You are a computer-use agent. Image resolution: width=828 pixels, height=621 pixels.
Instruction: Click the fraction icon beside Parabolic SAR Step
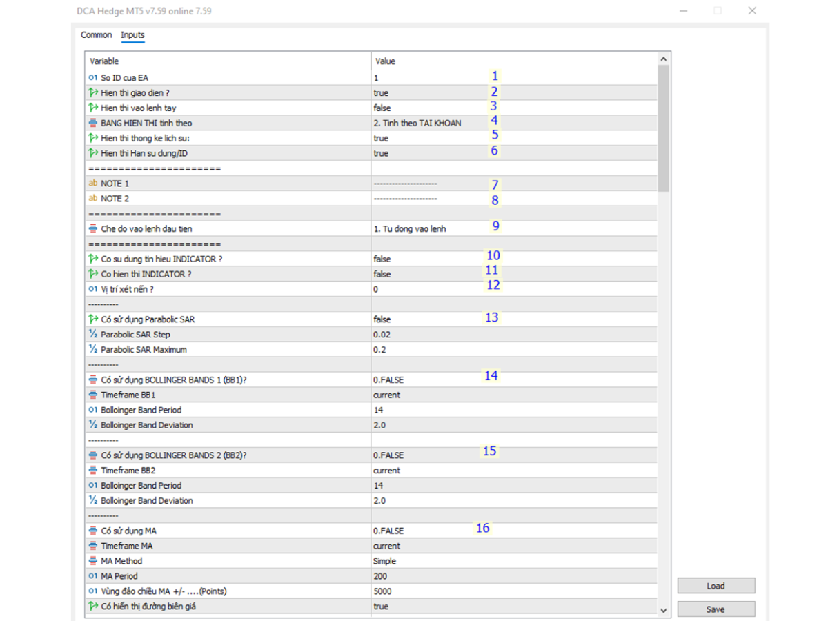93,335
